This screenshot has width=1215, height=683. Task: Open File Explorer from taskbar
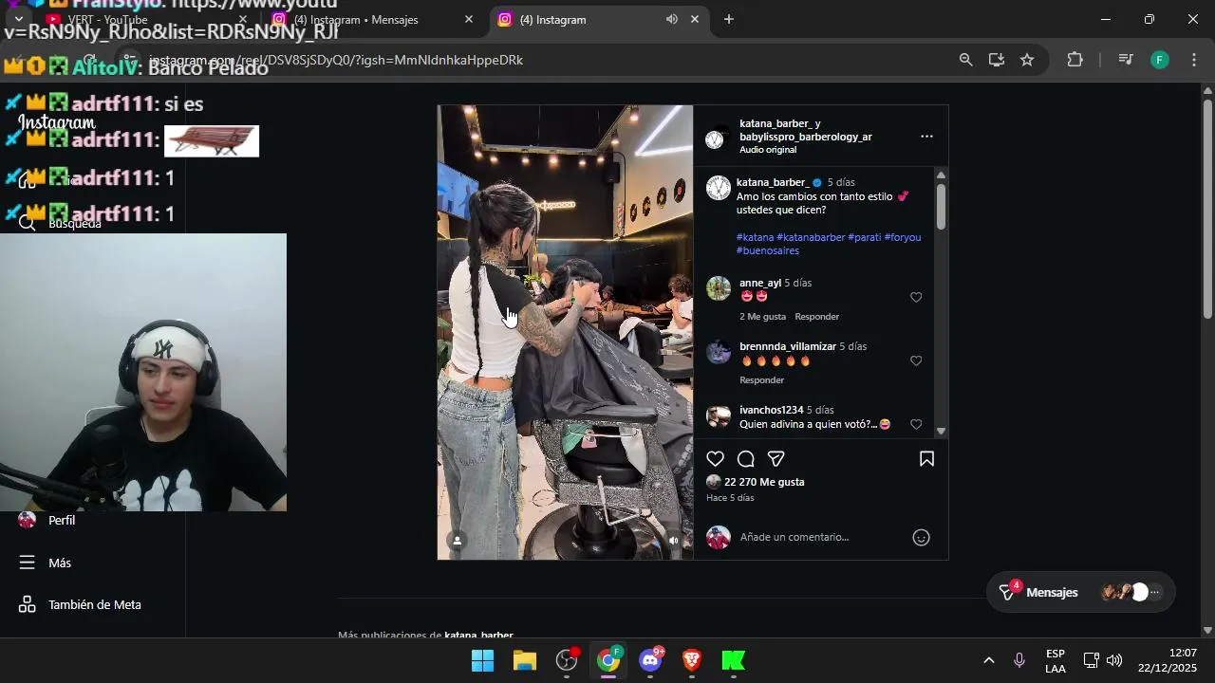(x=525, y=660)
